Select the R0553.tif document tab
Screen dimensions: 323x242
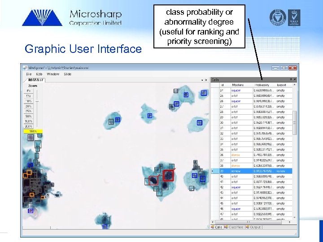35,80
